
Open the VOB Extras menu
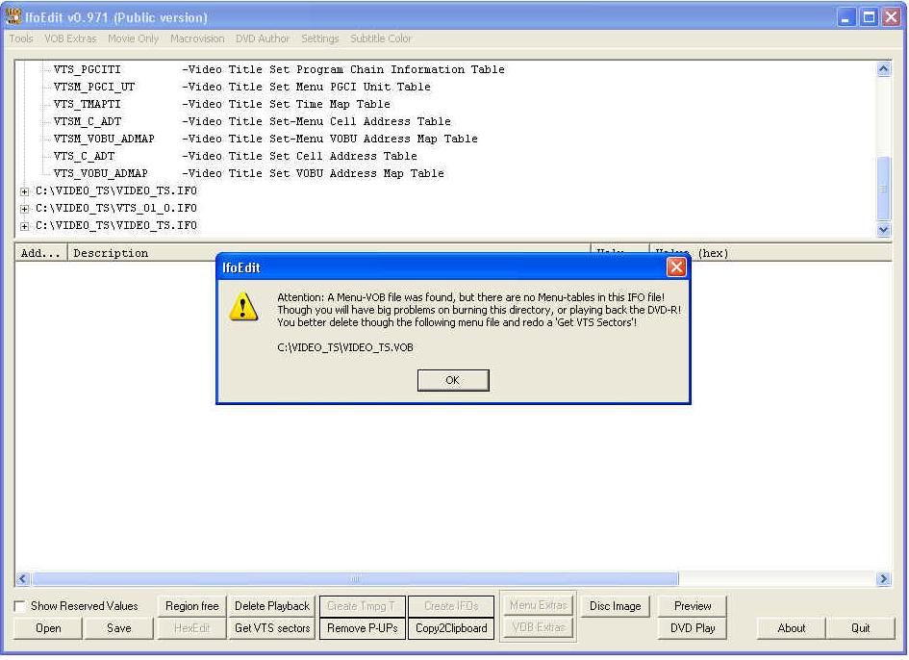click(x=70, y=38)
